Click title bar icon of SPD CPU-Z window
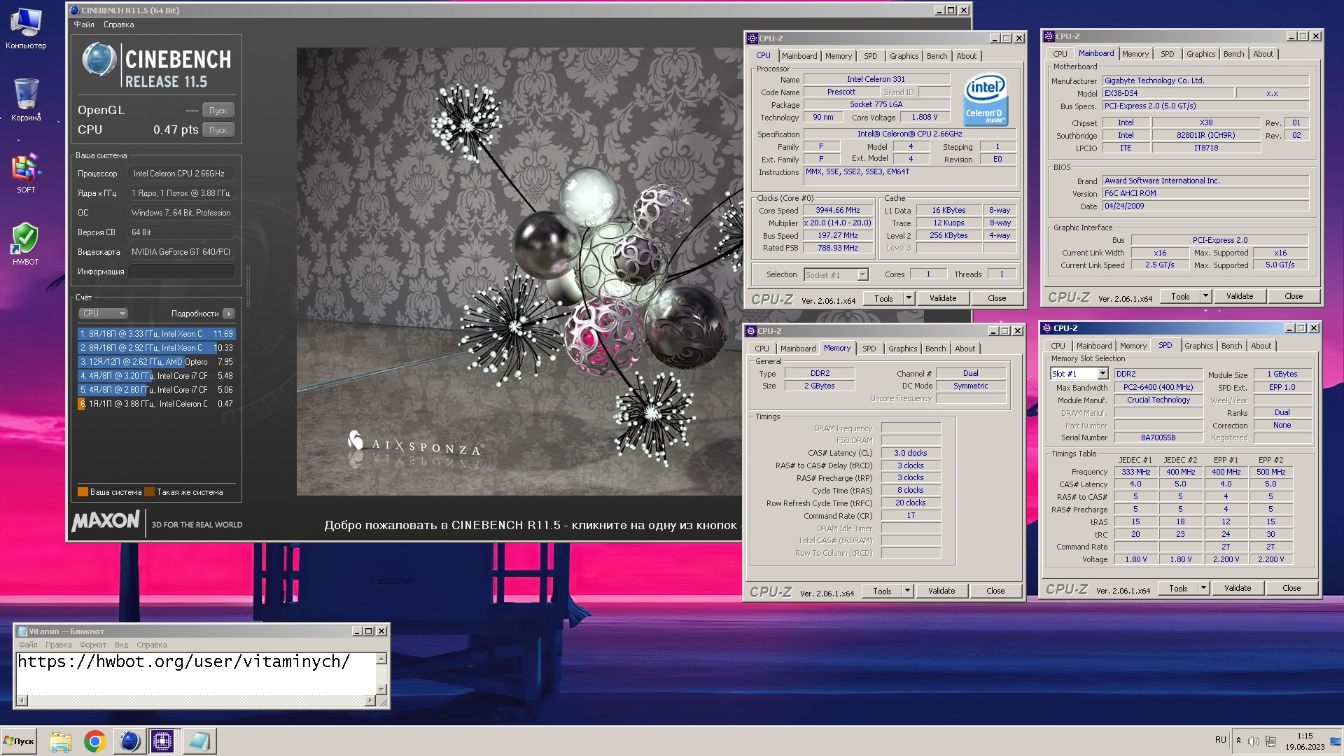 (x=1046, y=328)
